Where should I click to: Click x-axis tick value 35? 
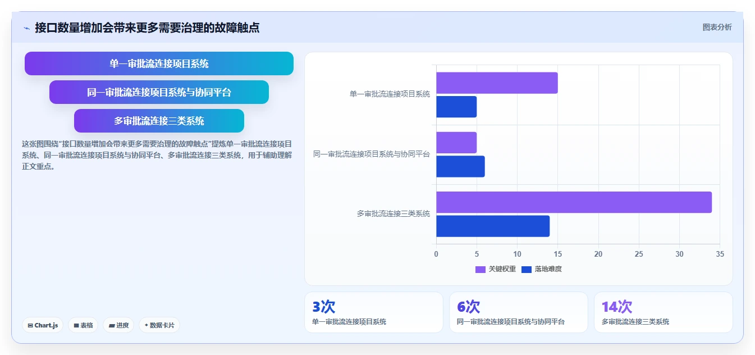[720, 254]
